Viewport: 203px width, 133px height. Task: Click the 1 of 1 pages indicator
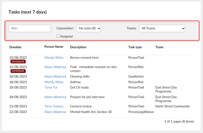[x=179, y=121]
